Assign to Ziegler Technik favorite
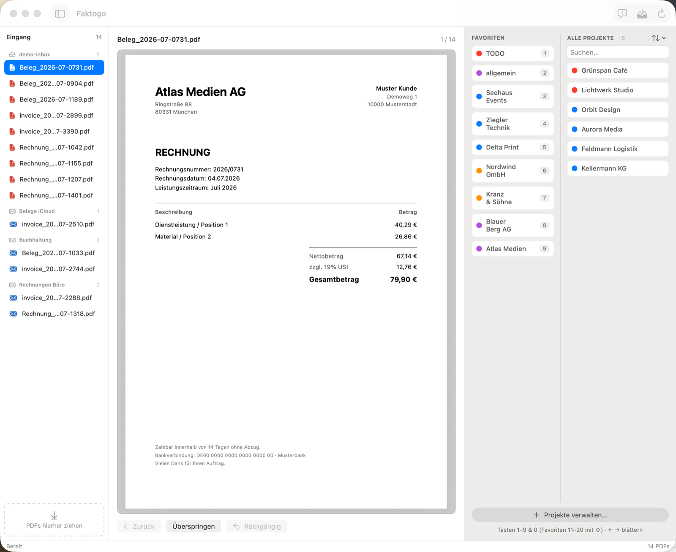 [512, 124]
